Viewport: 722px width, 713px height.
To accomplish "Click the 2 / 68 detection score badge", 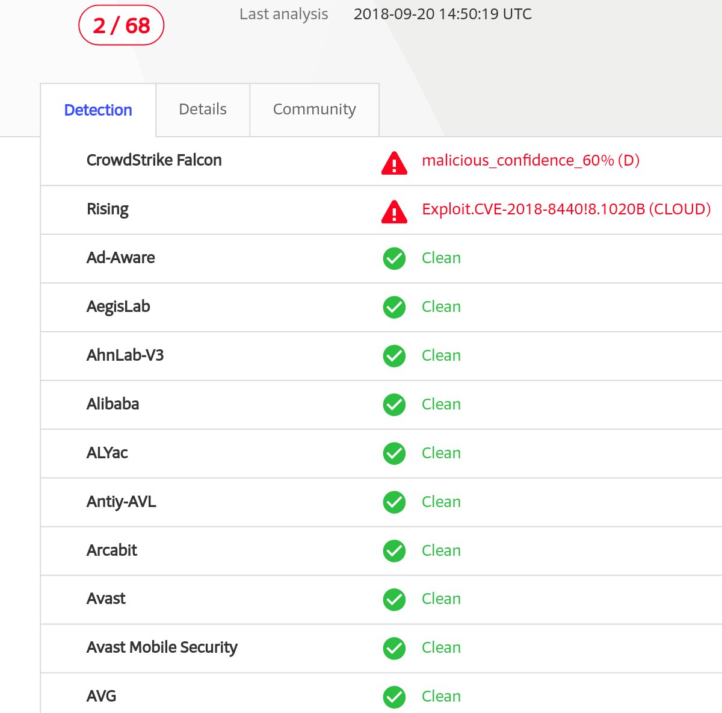I will coord(122,25).
